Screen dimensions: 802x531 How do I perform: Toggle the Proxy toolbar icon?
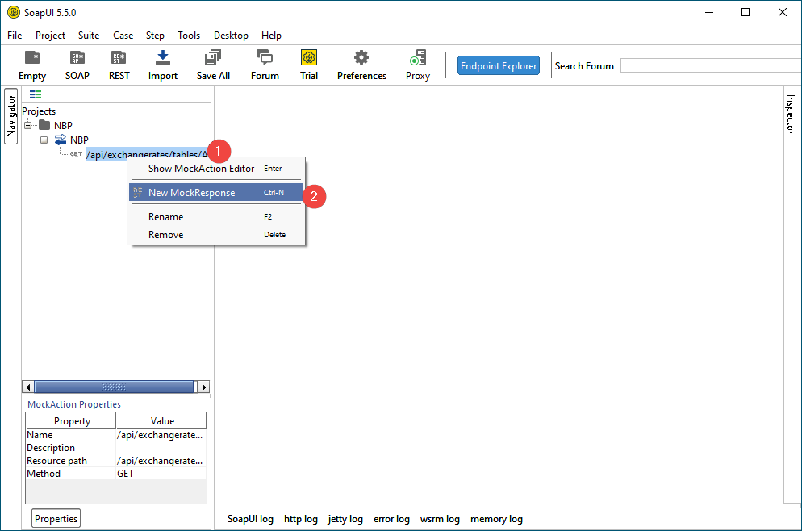418,58
